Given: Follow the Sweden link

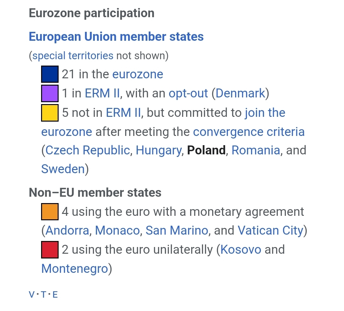Looking at the screenshot, I should pos(63,169).
